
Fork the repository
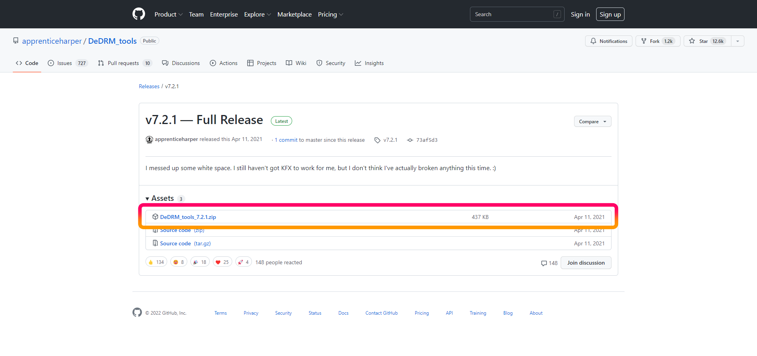658,41
